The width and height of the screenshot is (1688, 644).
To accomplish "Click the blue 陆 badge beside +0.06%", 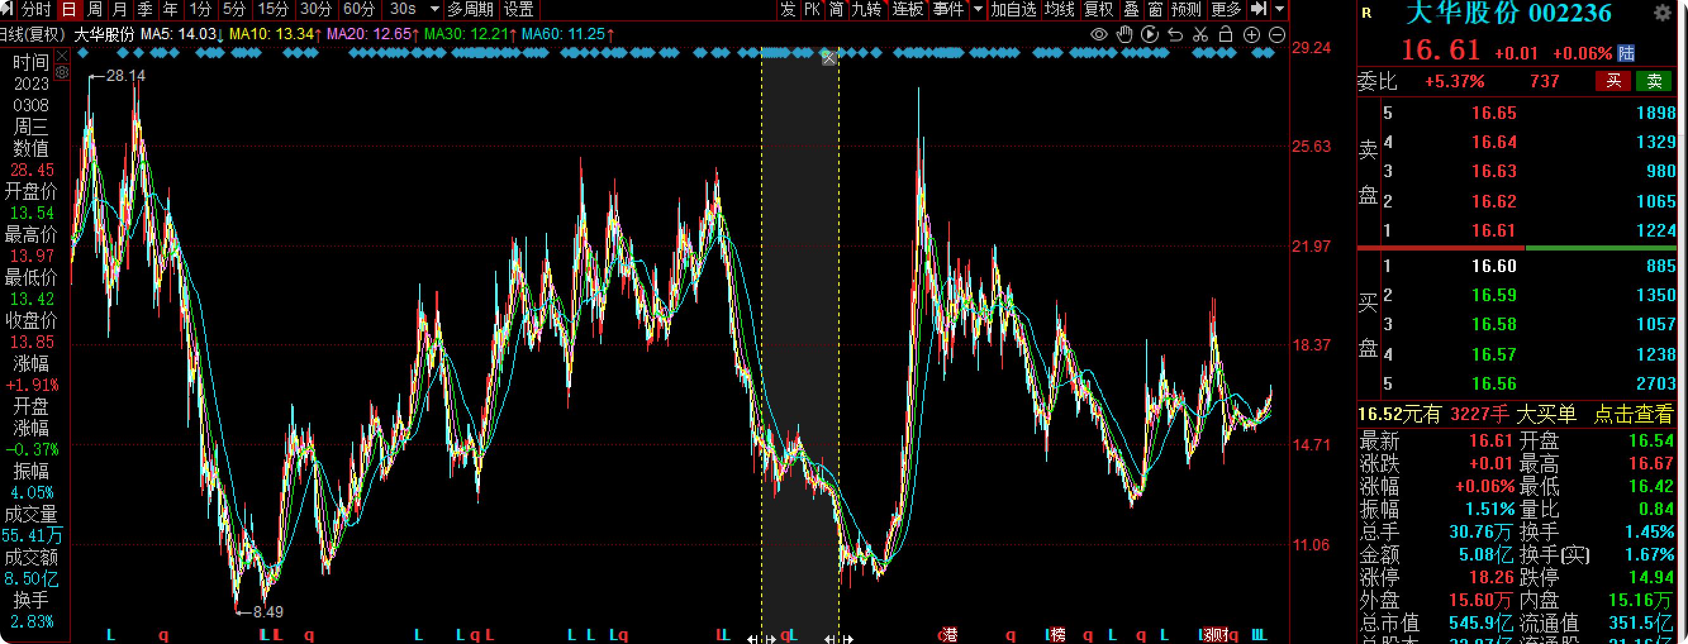I will click(x=1627, y=53).
